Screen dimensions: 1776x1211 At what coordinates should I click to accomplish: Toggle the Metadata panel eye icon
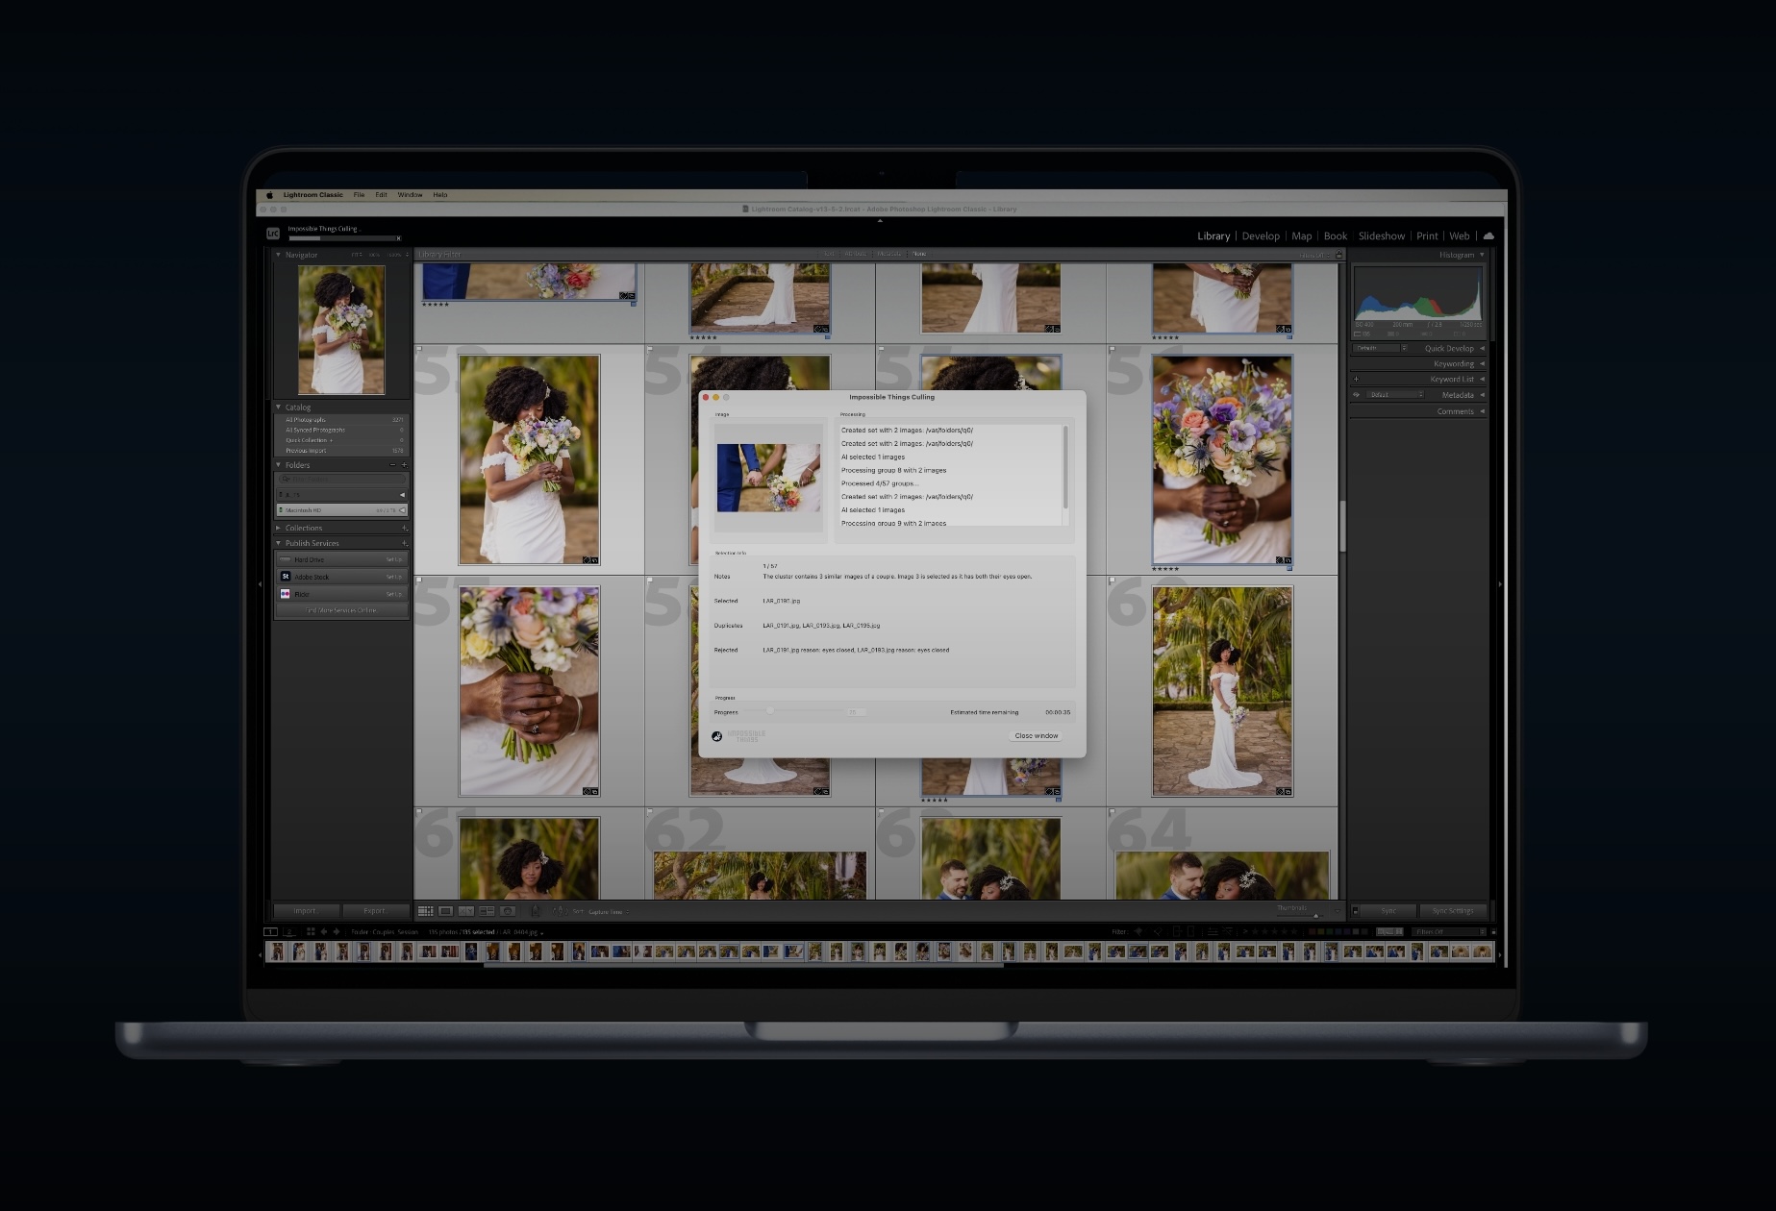coord(1357,395)
